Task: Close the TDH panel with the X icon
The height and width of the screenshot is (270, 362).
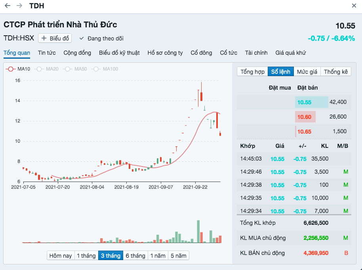Action: click(354, 6)
